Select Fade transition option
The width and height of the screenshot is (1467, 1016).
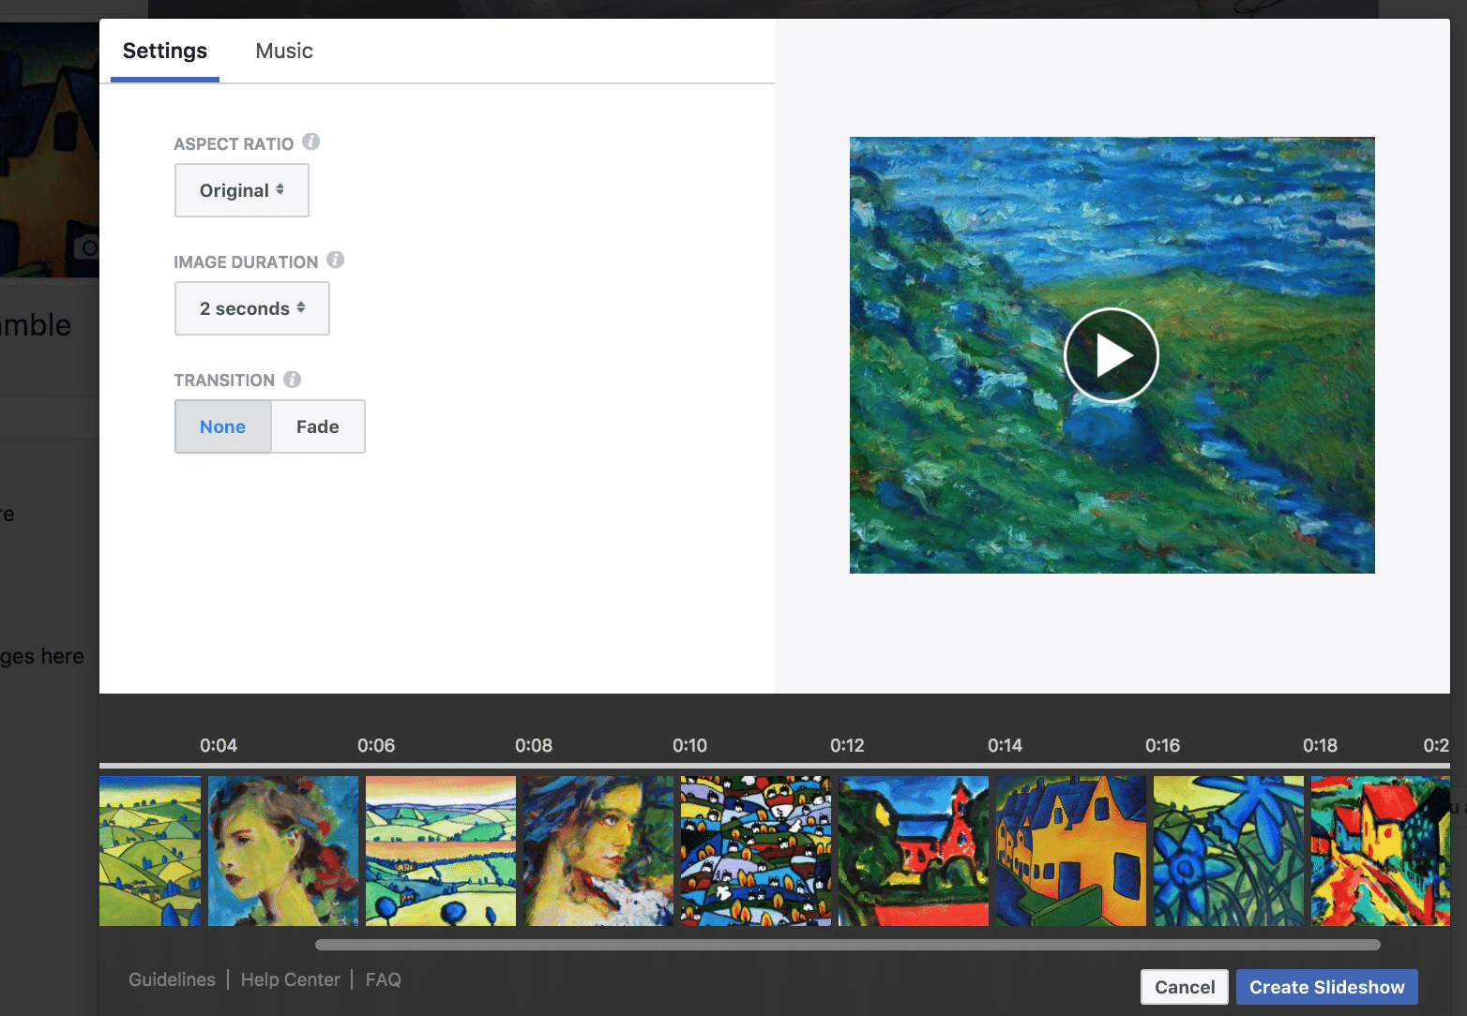(x=318, y=426)
